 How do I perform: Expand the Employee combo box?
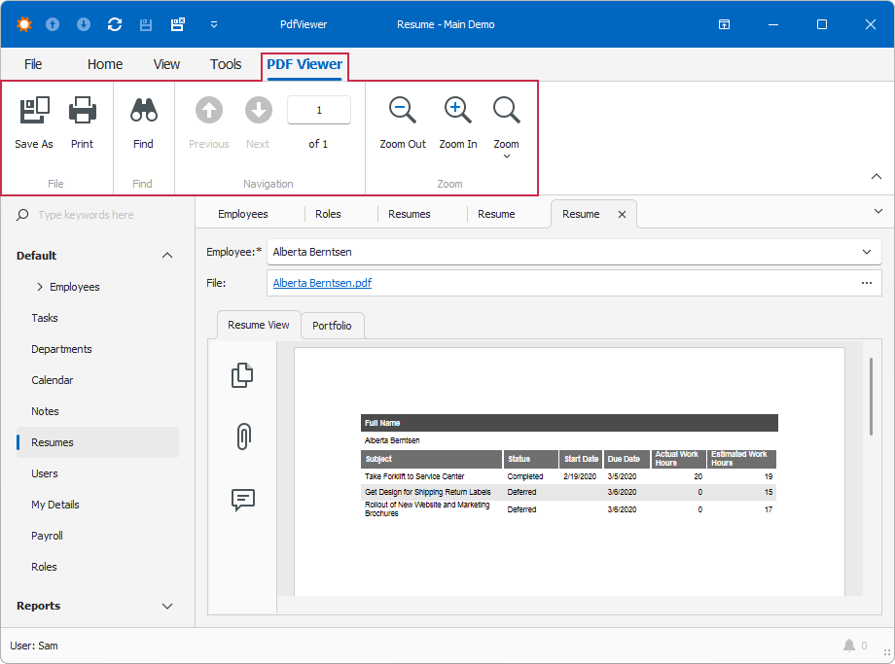click(866, 252)
